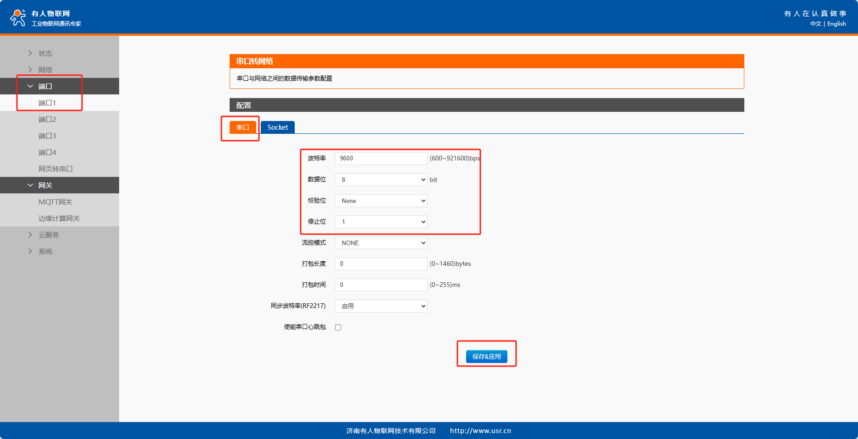Expand the 网络 sidebar section
Image resolution: width=858 pixels, height=439 pixels.
coord(45,70)
